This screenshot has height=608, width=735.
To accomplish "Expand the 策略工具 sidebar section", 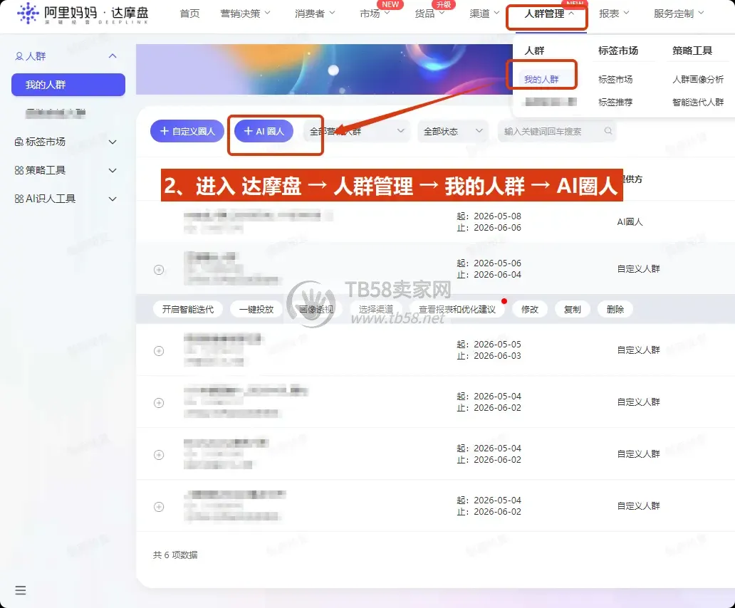I will 113,170.
